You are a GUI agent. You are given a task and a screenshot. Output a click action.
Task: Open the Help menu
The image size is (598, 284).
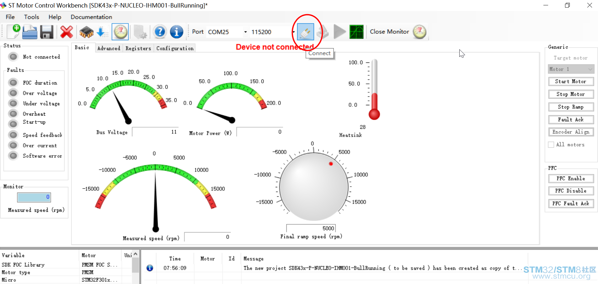coord(55,17)
